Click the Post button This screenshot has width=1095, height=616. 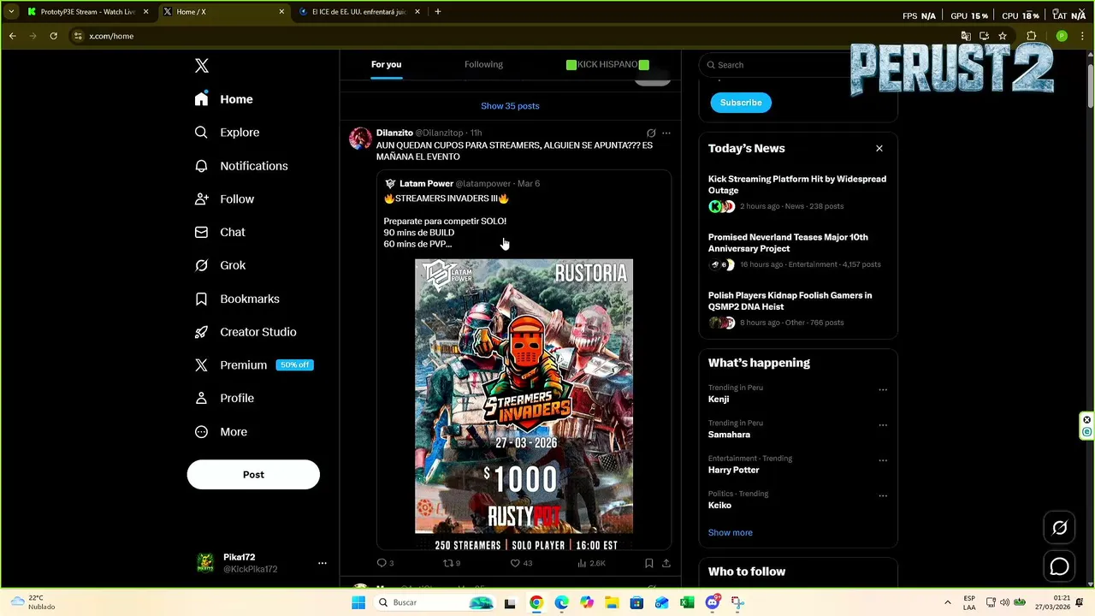253,475
